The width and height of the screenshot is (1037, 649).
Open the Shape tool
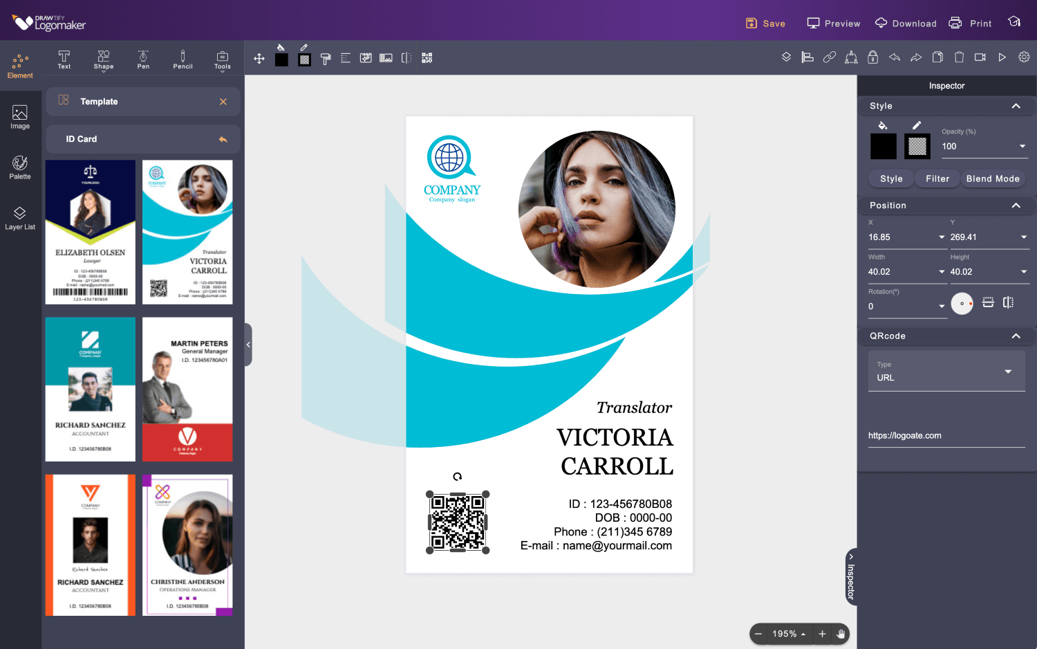pyautogui.click(x=104, y=60)
